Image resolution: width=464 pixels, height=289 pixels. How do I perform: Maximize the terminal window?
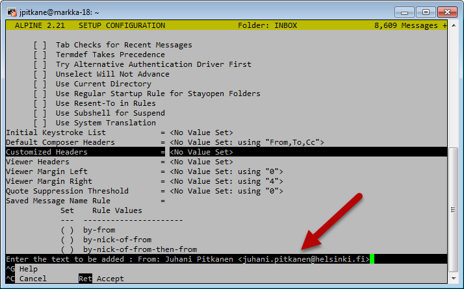coord(426,12)
